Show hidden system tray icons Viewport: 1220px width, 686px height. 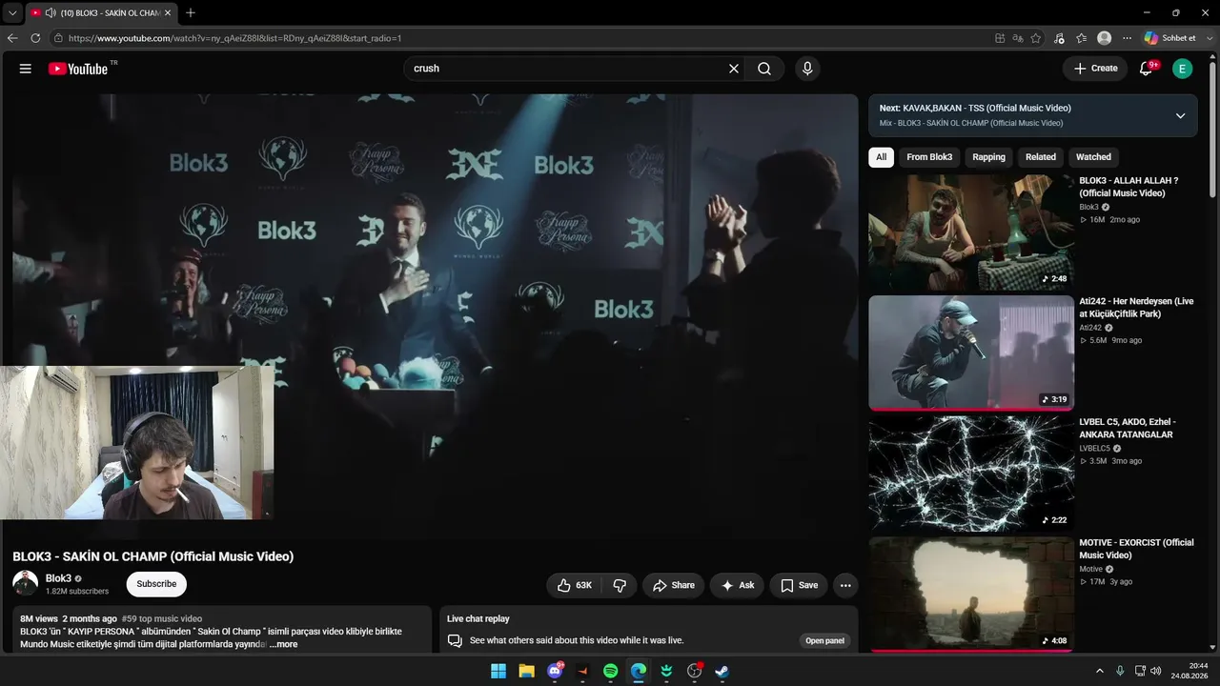(1099, 671)
